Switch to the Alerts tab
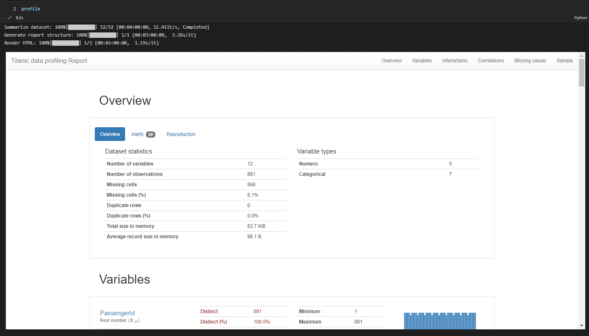Screen dimensions: 589x336 click(138, 134)
